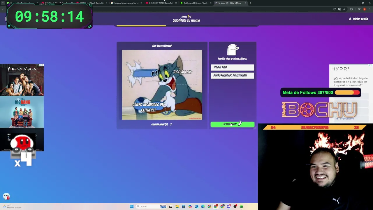Close the Make it Meme tab
This screenshot has height=210, width=373.
(x=245, y=3)
